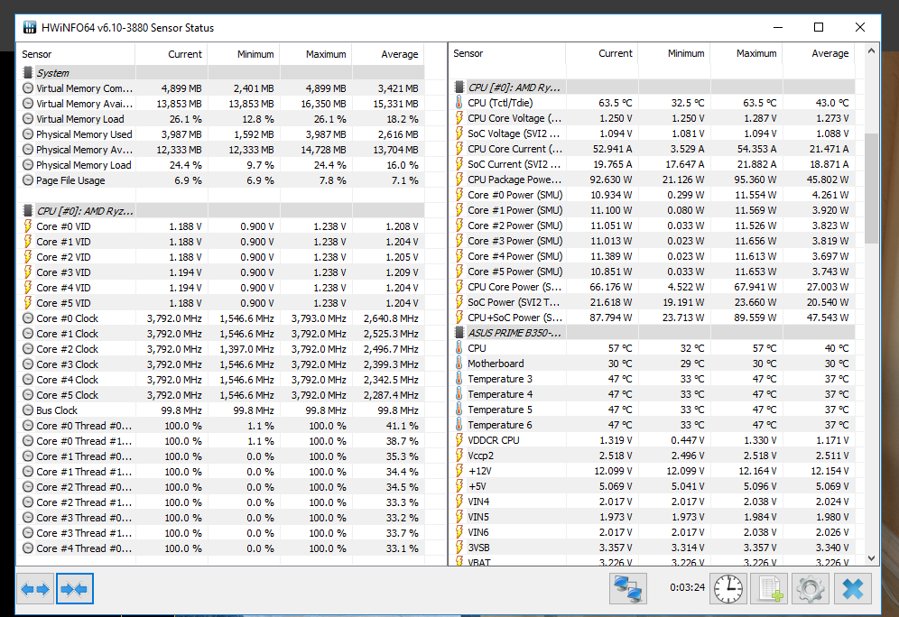Click the scroll down arrow of right scrollbar

(872, 557)
